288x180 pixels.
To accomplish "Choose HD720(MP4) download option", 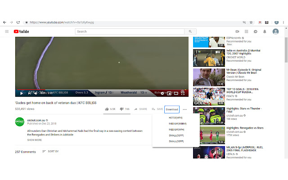I will tap(175, 118).
